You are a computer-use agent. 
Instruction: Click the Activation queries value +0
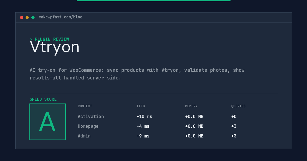pyautogui.click(x=234, y=117)
